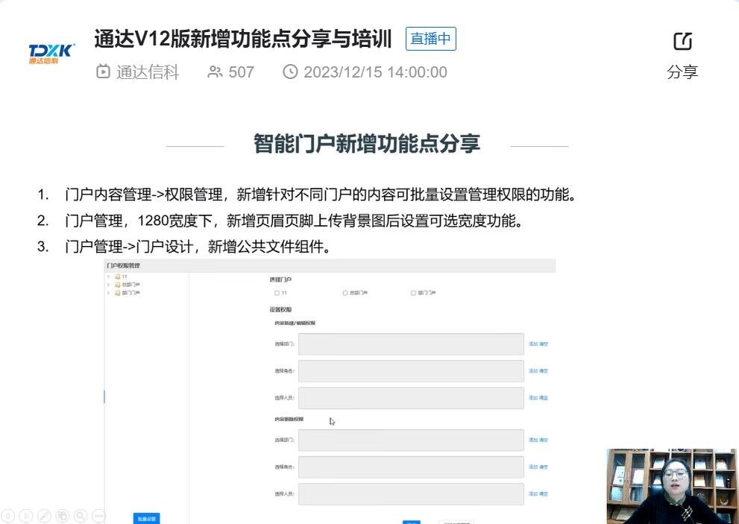Image resolution: width=739 pixels, height=524 pixels.
Task: Click the 直播中 live status badge
Action: click(431, 39)
